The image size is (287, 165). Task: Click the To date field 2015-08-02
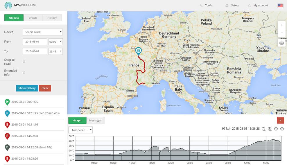[35, 51]
